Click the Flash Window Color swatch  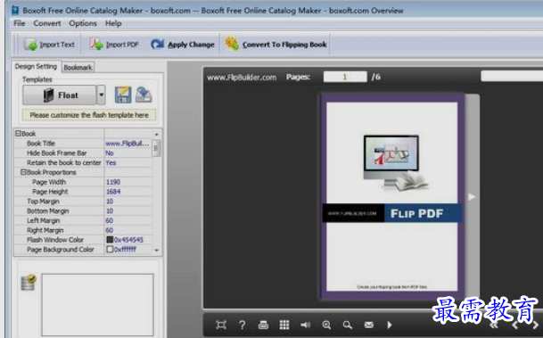[110, 240]
